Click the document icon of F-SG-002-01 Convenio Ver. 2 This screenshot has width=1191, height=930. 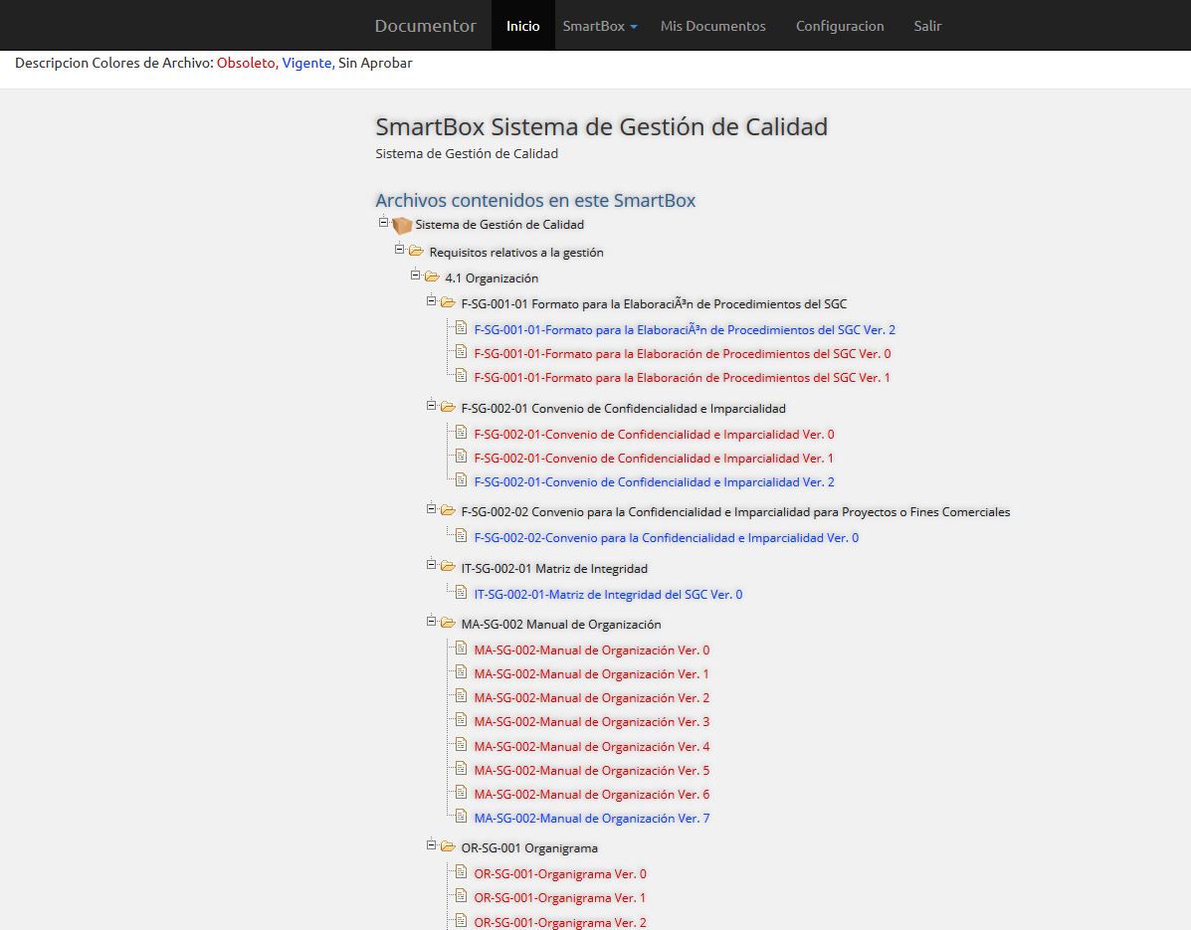(461, 479)
